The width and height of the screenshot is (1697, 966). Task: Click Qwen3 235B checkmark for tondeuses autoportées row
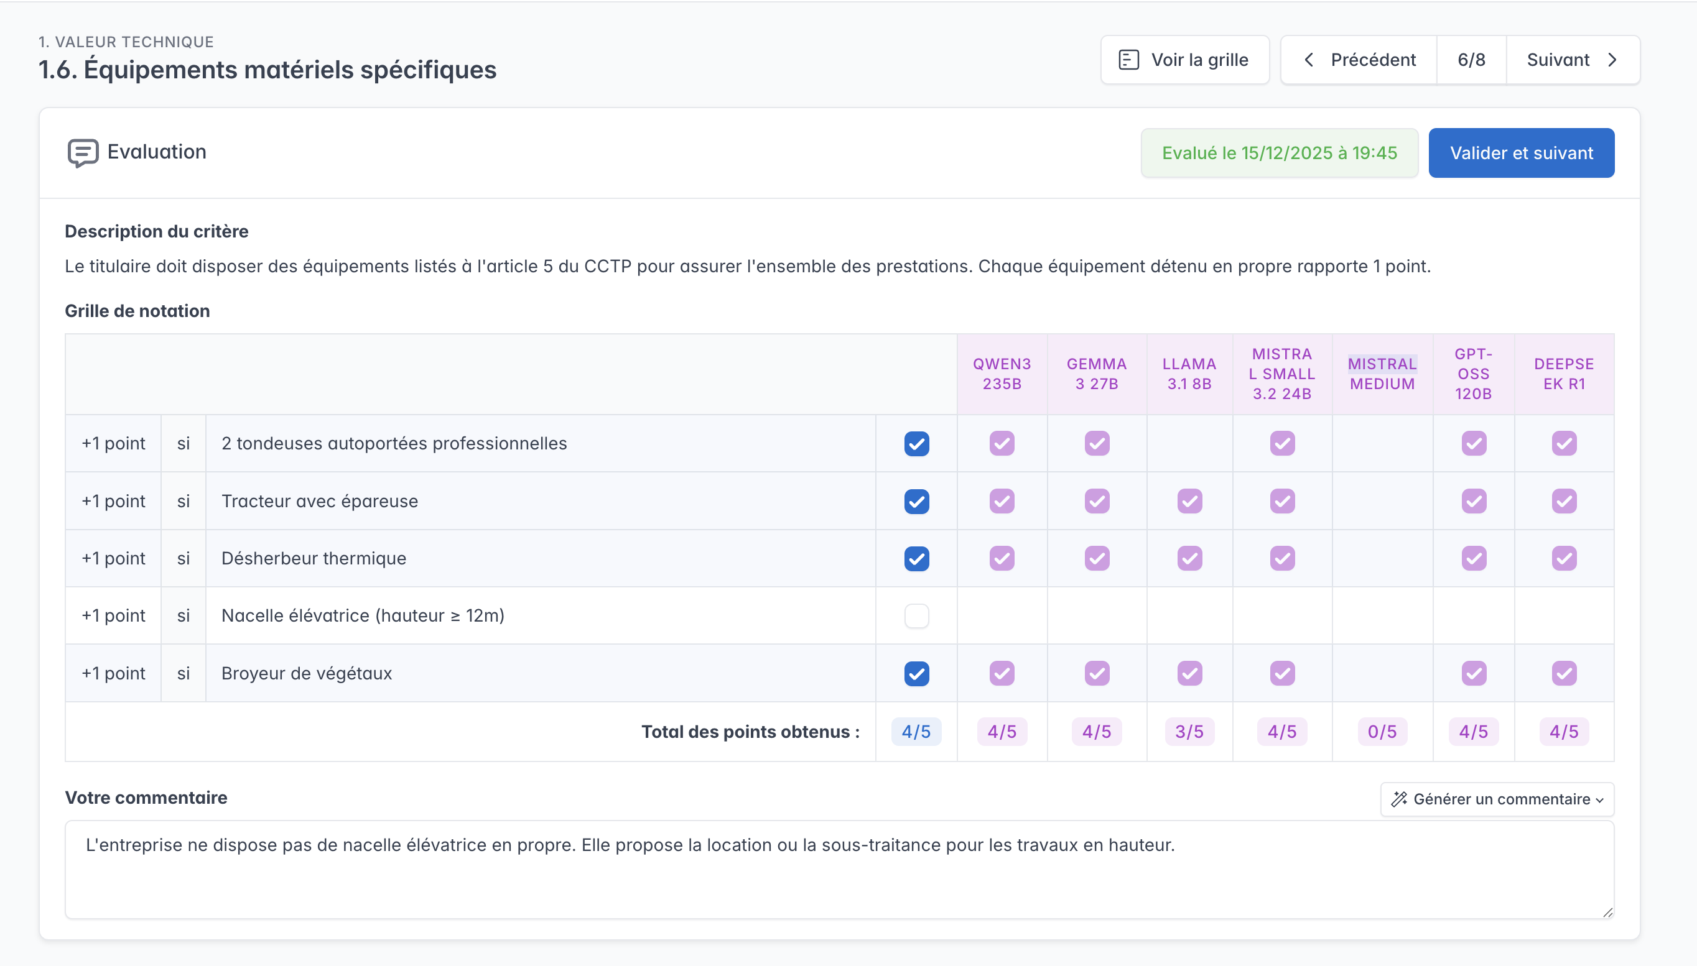pos(1001,443)
